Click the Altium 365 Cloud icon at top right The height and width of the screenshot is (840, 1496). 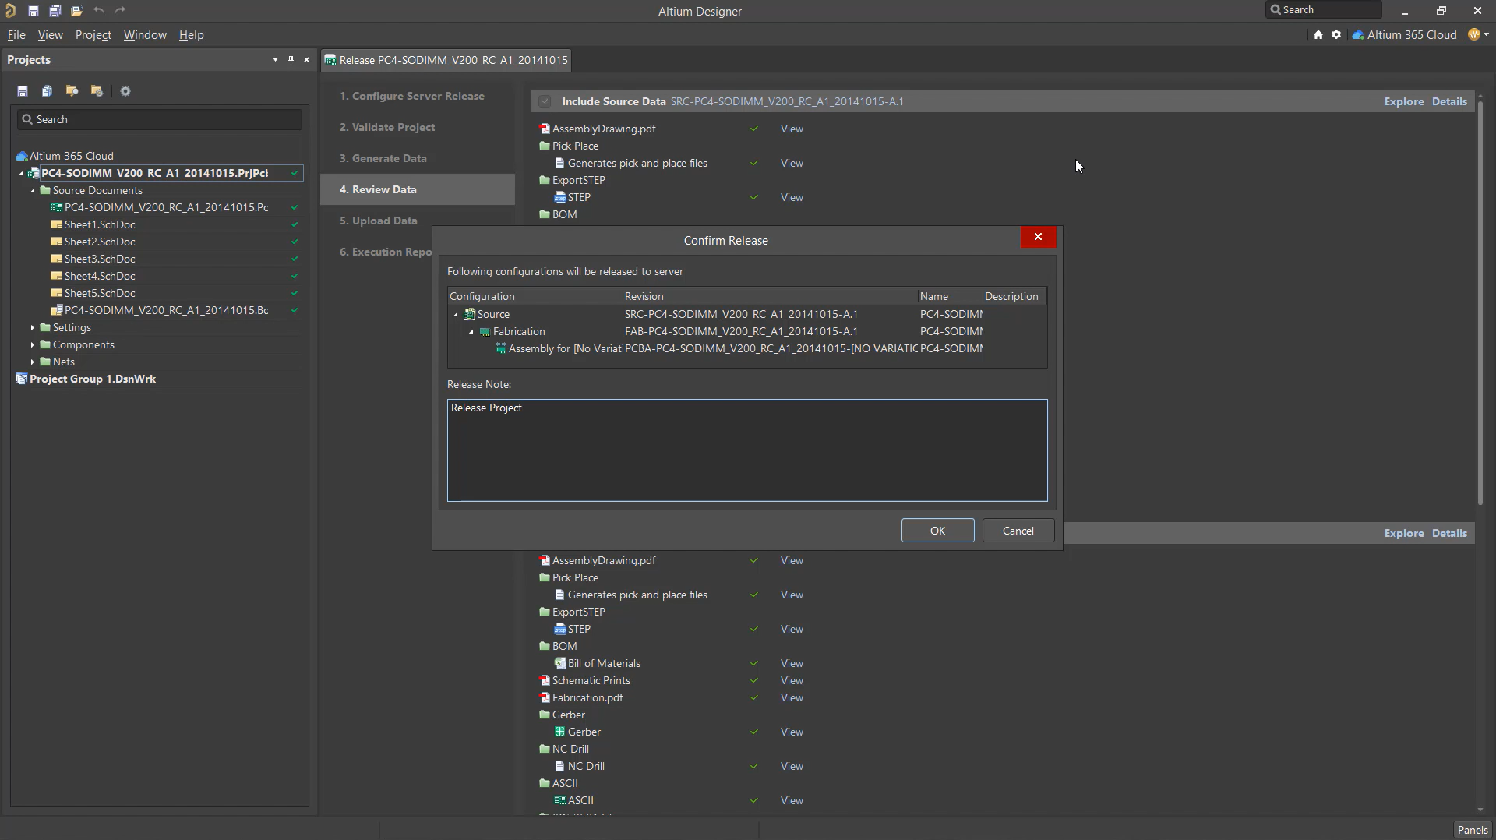point(1358,35)
